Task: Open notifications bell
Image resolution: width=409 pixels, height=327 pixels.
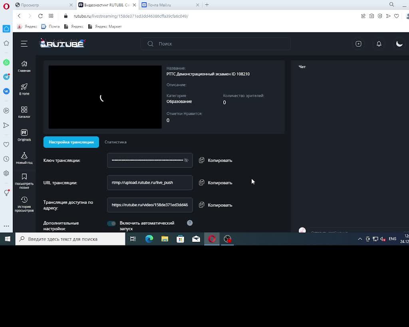Action: pos(379,44)
